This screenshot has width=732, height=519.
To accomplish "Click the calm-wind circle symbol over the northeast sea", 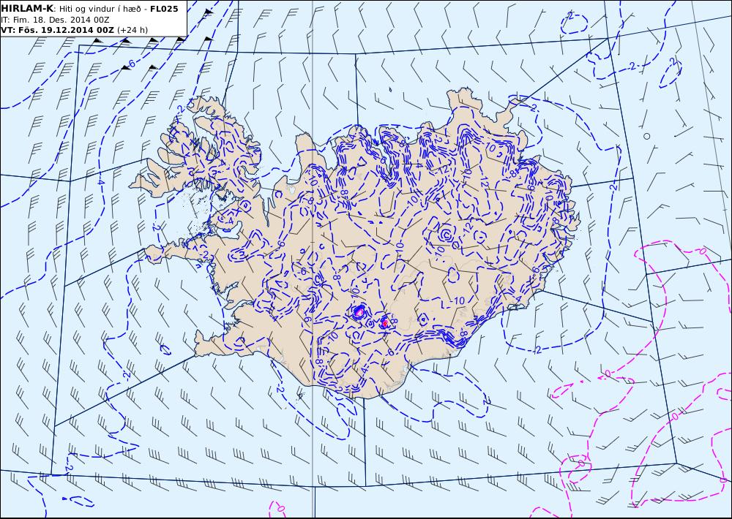I will coord(646,136).
